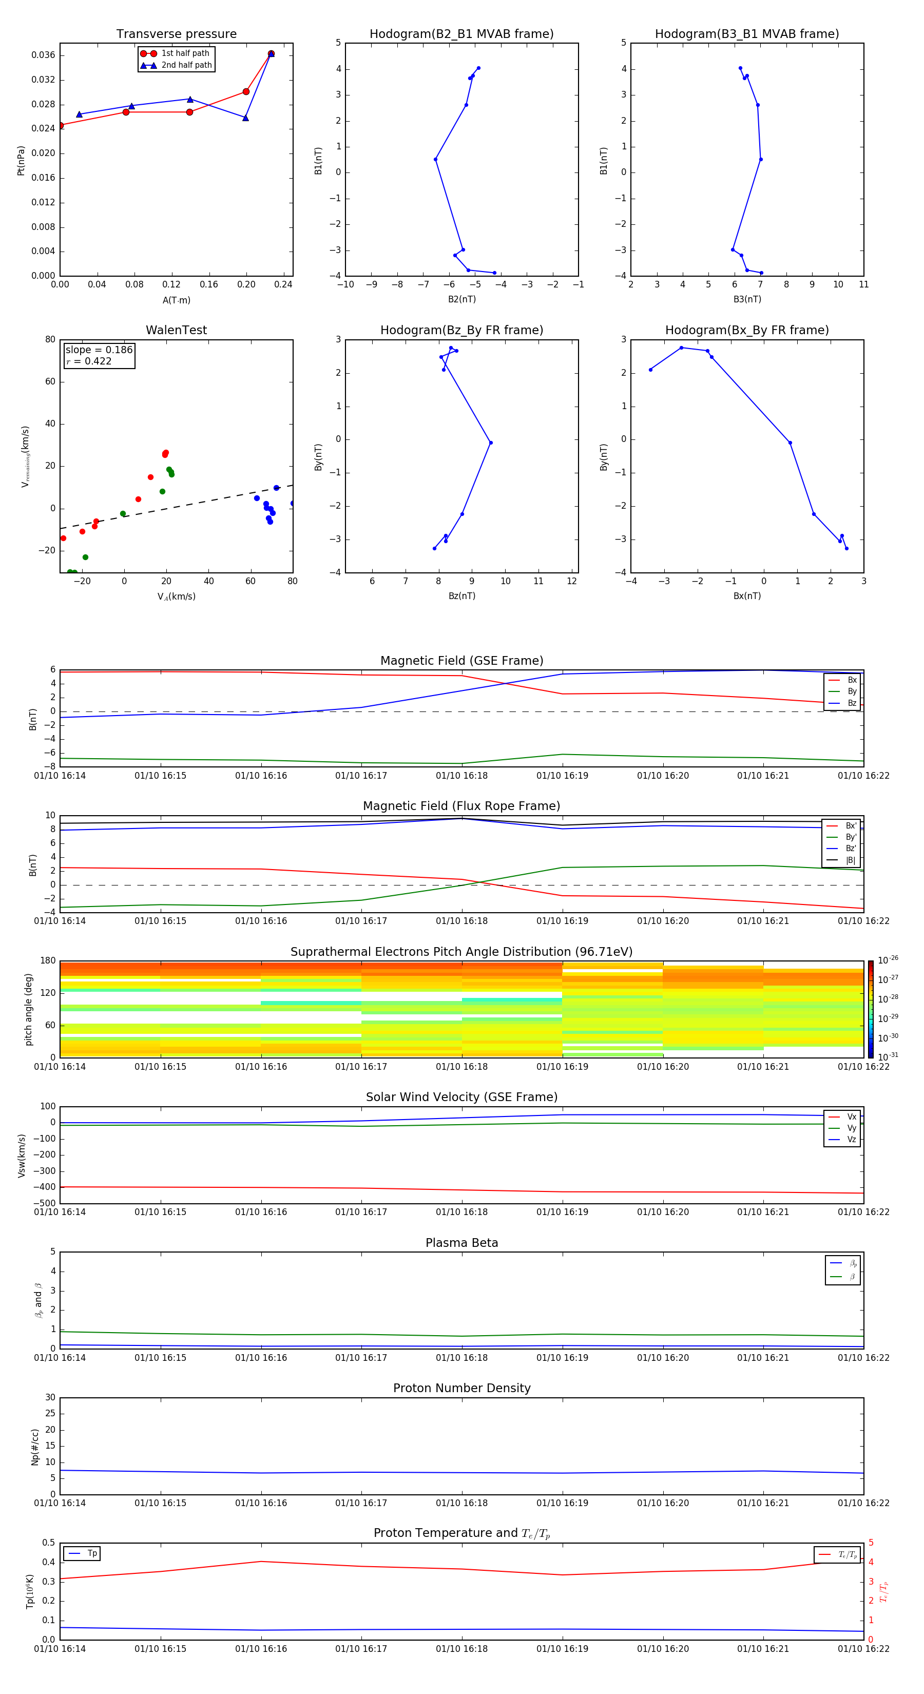Click the Magnetic Field (GSE Frame) title
924x1694 pixels.
461,661
